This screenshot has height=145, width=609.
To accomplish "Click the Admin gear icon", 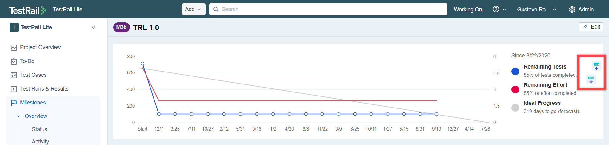I will 572,10.
